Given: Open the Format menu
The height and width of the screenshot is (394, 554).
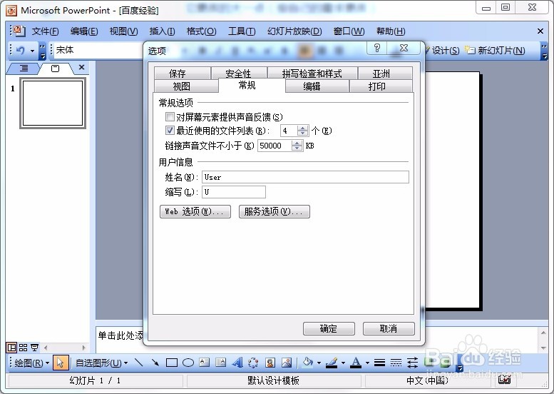Looking at the screenshot, I should pyautogui.click(x=201, y=31).
